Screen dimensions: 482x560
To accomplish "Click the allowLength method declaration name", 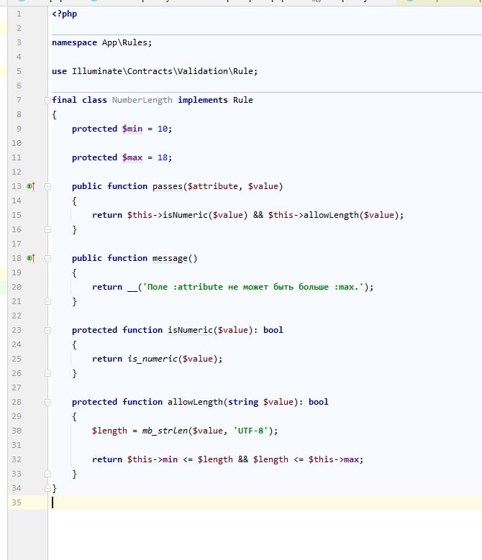I will [195, 402].
